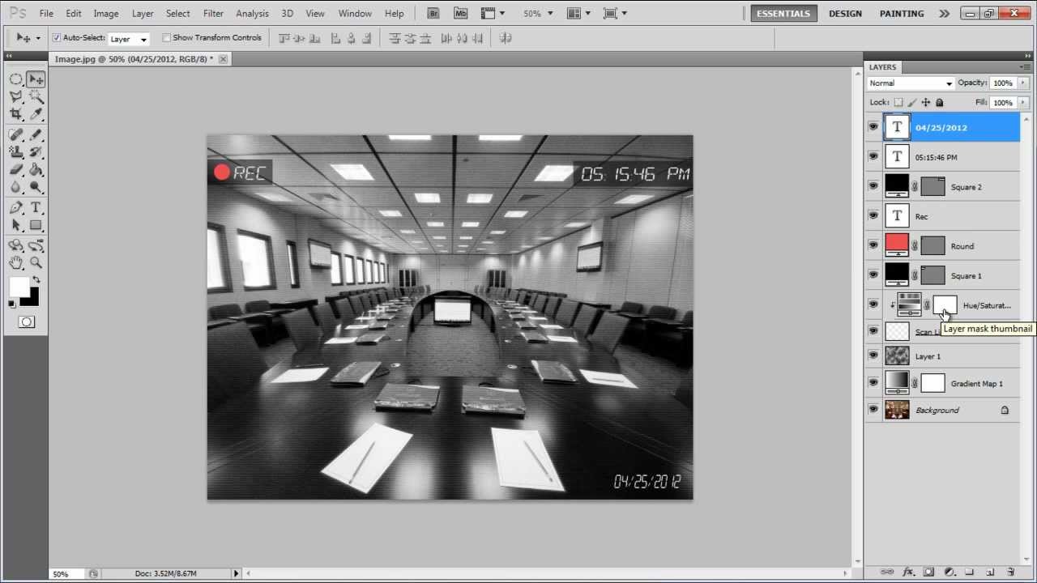Select the Clone Stamp tool
Image resolution: width=1037 pixels, height=583 pixels.
click(x=16, y=152)
